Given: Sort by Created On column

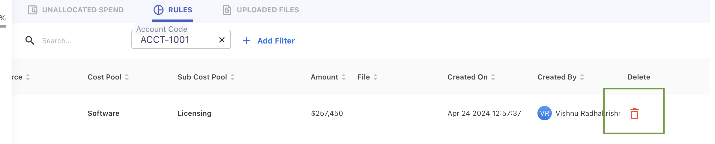Looking at the screenshot, I should tap(493, 77).
